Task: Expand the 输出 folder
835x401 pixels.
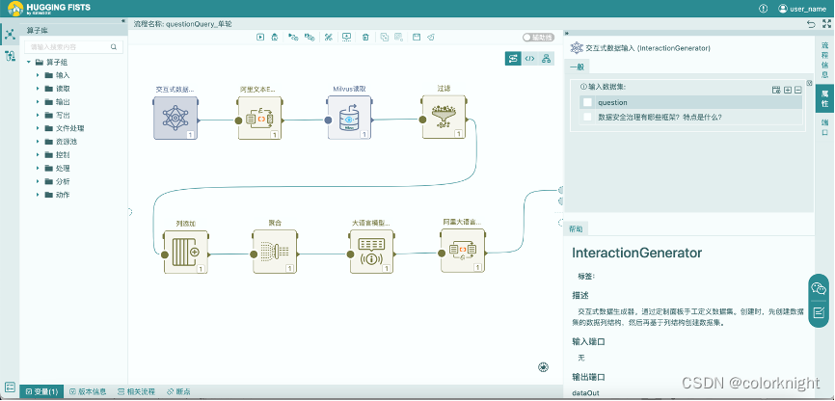Action: point(38,102)
